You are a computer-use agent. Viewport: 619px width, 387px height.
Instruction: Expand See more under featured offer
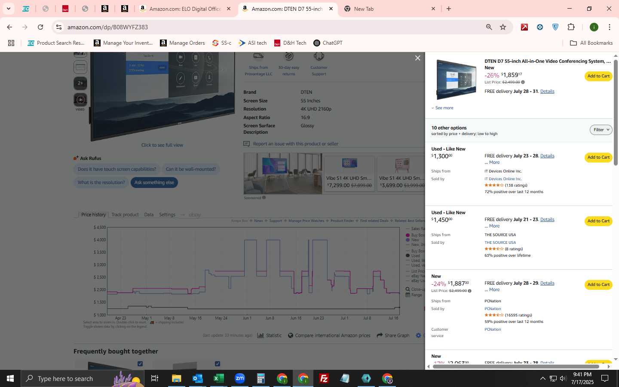tap(442, 108)
